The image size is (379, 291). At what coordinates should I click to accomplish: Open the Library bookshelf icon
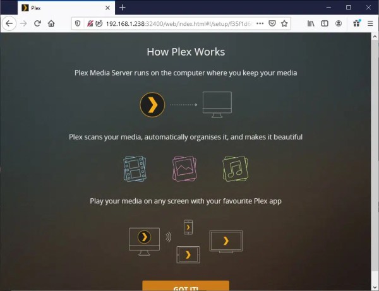311,23
